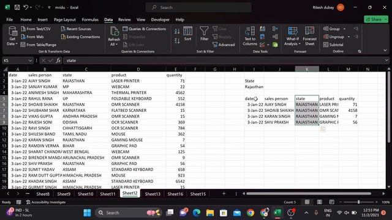The width and height of the screenshot is (392, 220).
Task: Click the horizontal scrollbar
Action: click(309, 194)
